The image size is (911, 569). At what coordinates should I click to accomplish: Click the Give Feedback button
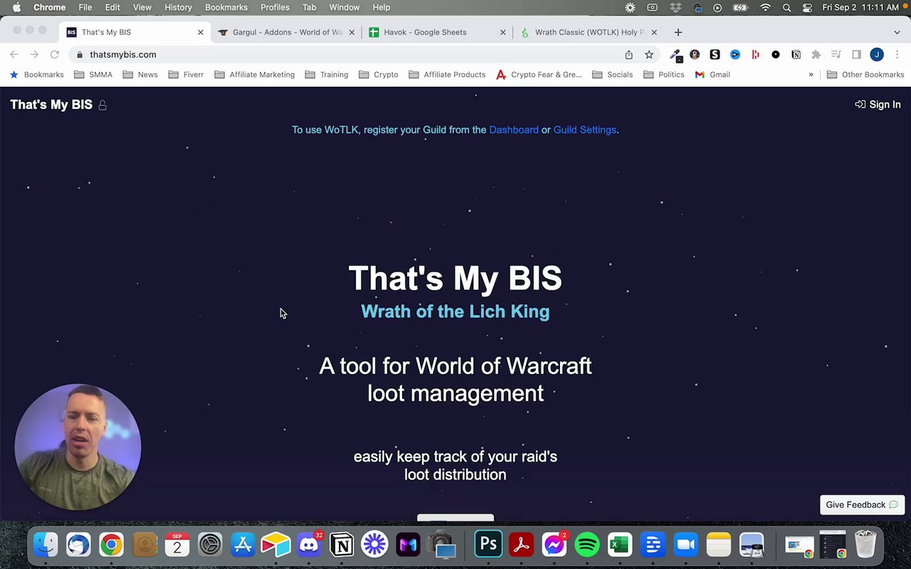click(x=862, y=505)
